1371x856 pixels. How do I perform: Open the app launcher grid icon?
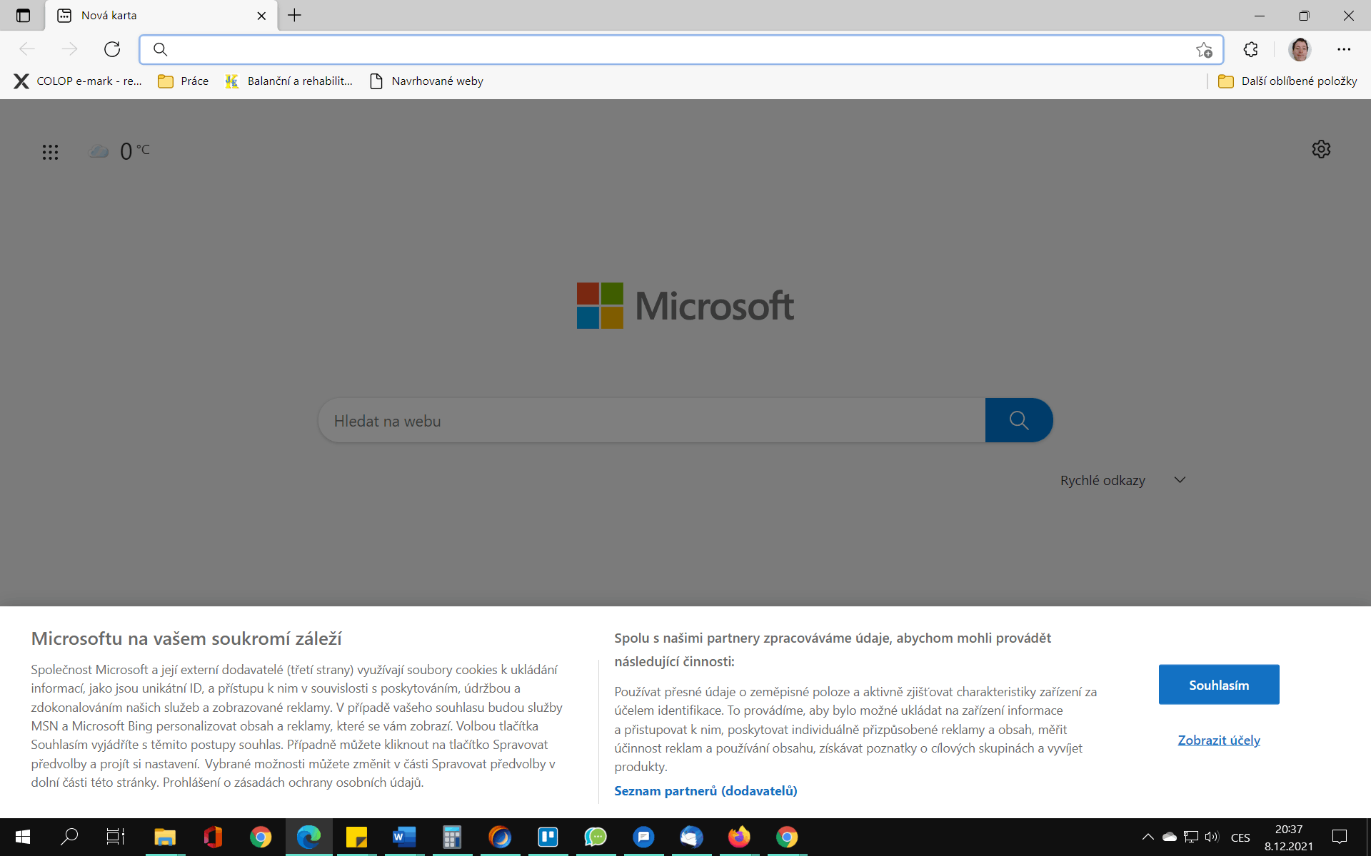(50, 152)
